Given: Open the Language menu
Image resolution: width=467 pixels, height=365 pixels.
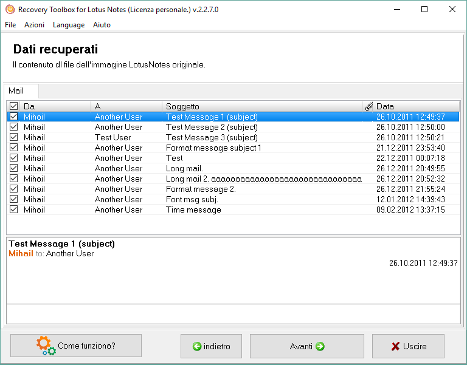Looking at the screenshot, I should pos(69,25).
